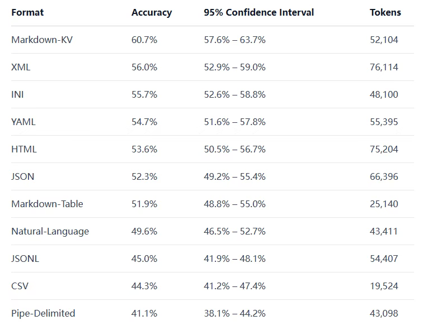Select the JSON format cell

(x=23, y=176)
